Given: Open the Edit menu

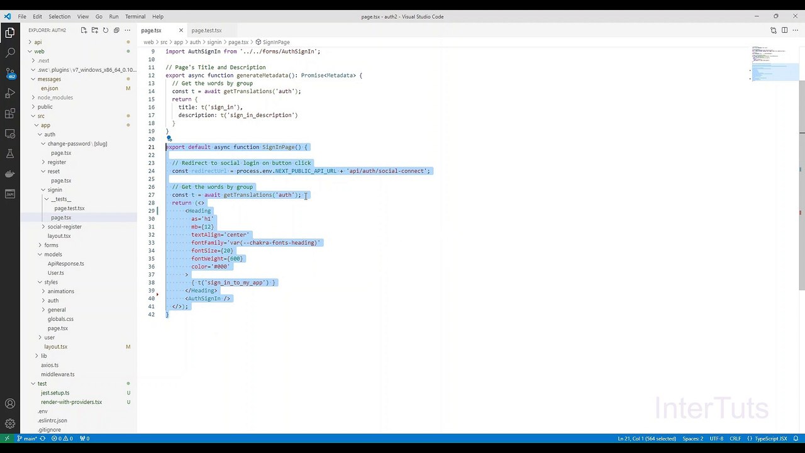Looking at the screenshot, I should pos(37,16).
